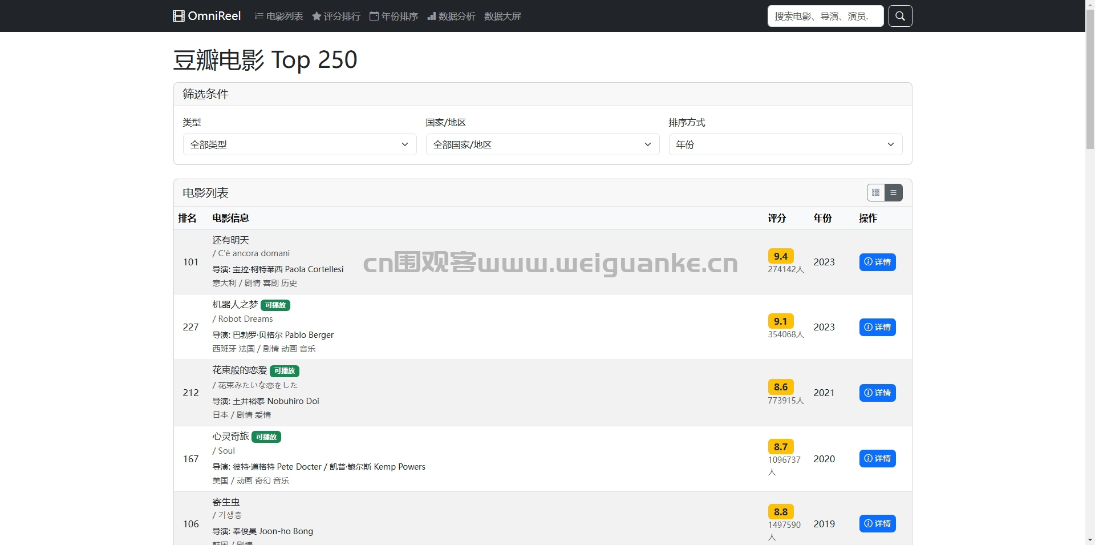Click vote count 354068人
The image size is (1095, 545).
786,334
